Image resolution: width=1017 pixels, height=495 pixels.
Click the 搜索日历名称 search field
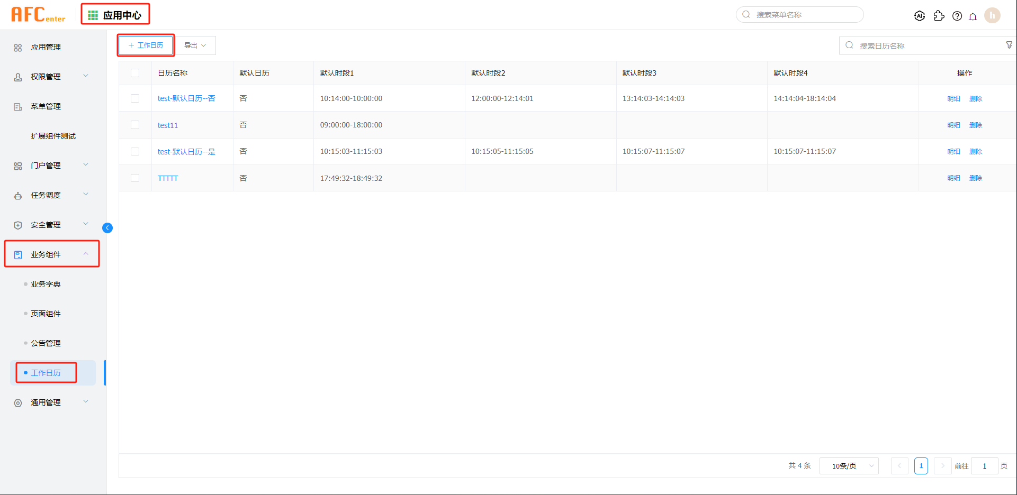point(926,46)
